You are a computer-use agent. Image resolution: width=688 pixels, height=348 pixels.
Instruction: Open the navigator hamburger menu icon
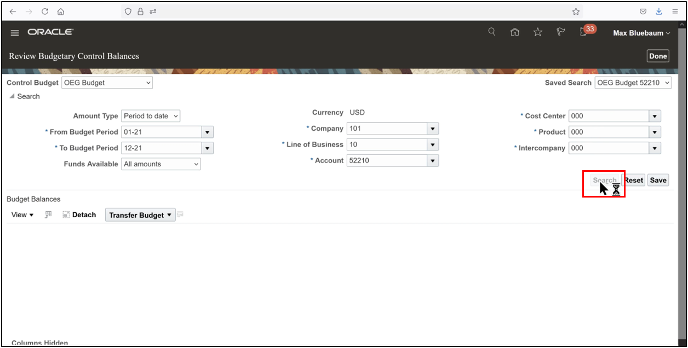pos(14,32)
